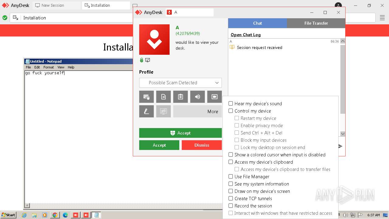Open the Profile dropdown Possible Scam Detected
This screenshot has height=219, width=389.
coord(181,83)
